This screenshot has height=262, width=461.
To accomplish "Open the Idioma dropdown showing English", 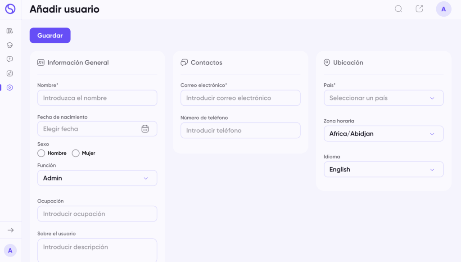I will (384, 169).
